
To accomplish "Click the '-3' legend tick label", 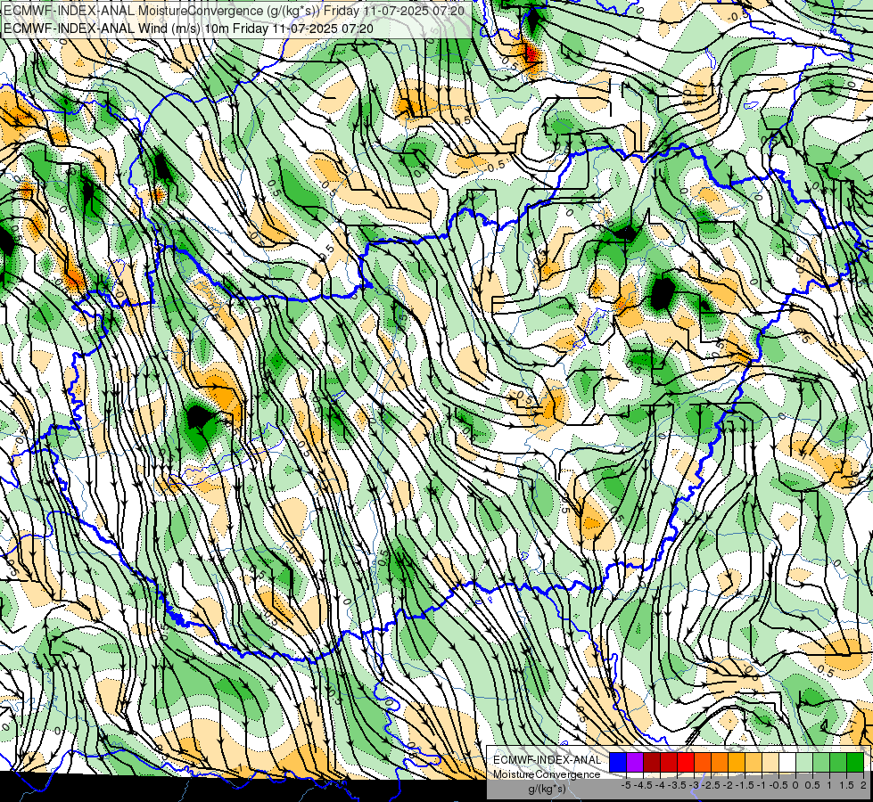I will tap(695, 785).
